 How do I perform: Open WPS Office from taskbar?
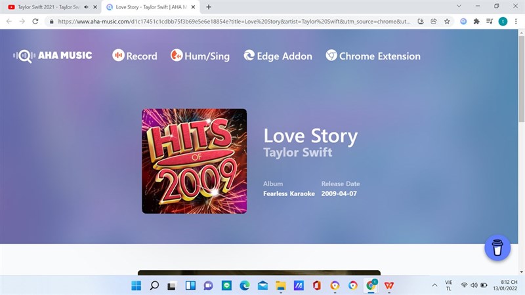(x=388, y=286)
